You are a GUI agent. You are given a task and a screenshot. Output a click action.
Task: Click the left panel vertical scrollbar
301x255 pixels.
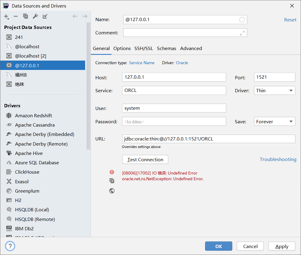(88, 86)
